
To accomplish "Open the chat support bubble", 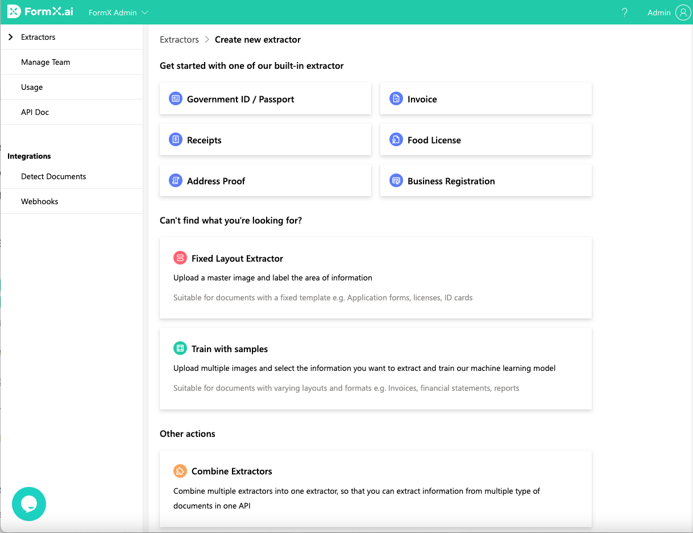I will (x=29, y=504).
